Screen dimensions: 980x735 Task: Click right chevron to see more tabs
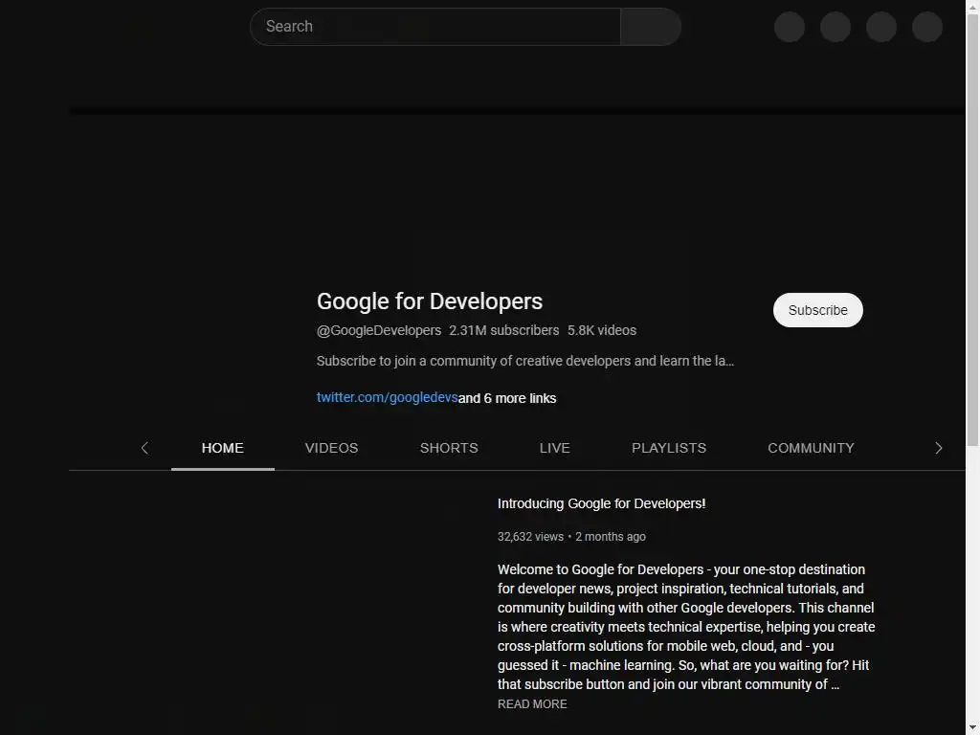(938, 448)
